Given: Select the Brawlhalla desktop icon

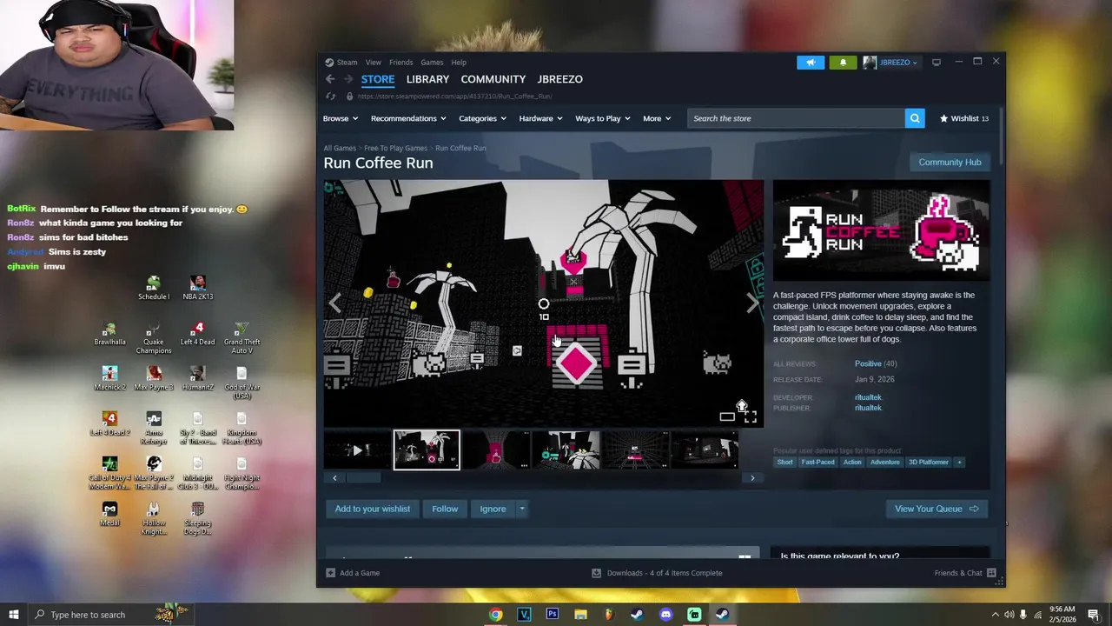Looking at the screenshot, I should 109,334.
